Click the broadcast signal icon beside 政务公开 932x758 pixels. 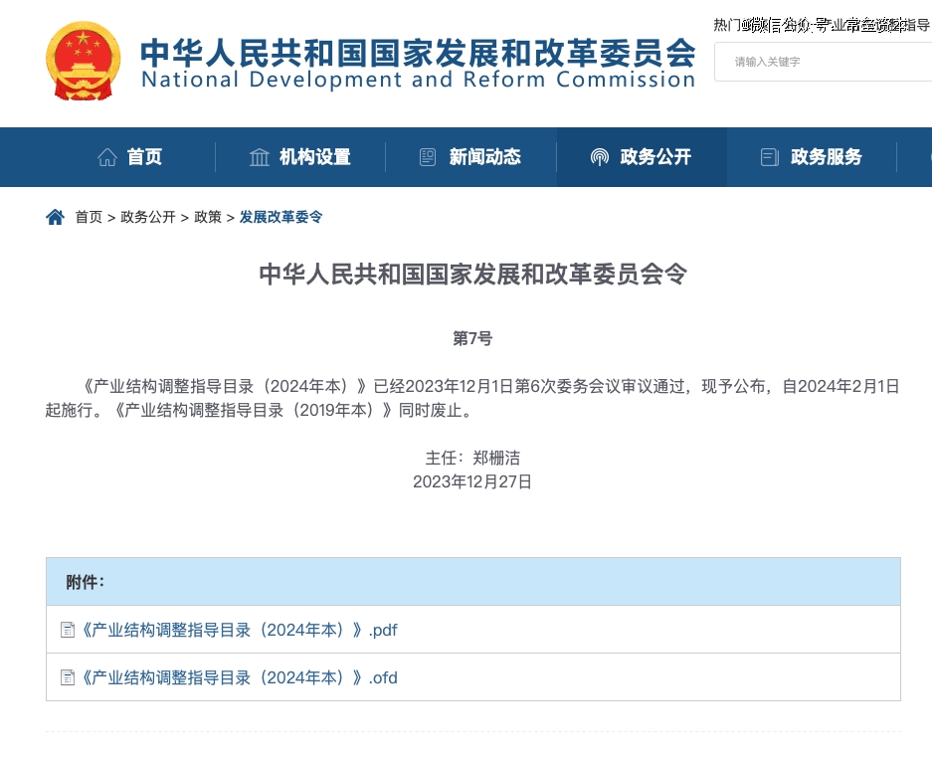coord(599,157)
